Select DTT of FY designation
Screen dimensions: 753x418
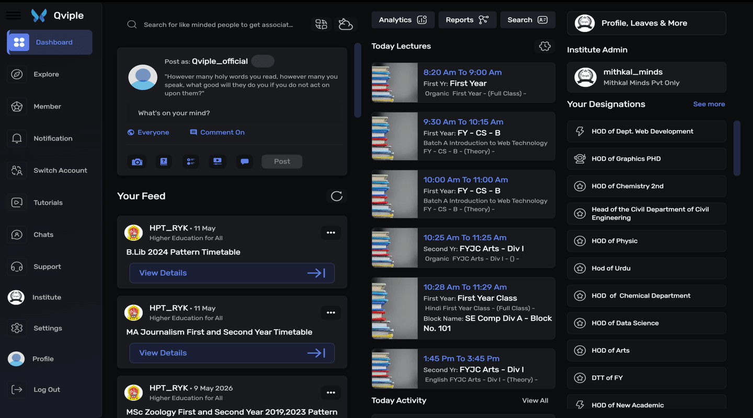pyautogui.click(x=646, y=378)
